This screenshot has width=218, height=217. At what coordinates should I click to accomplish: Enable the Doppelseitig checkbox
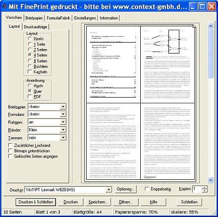click(147, 189)
